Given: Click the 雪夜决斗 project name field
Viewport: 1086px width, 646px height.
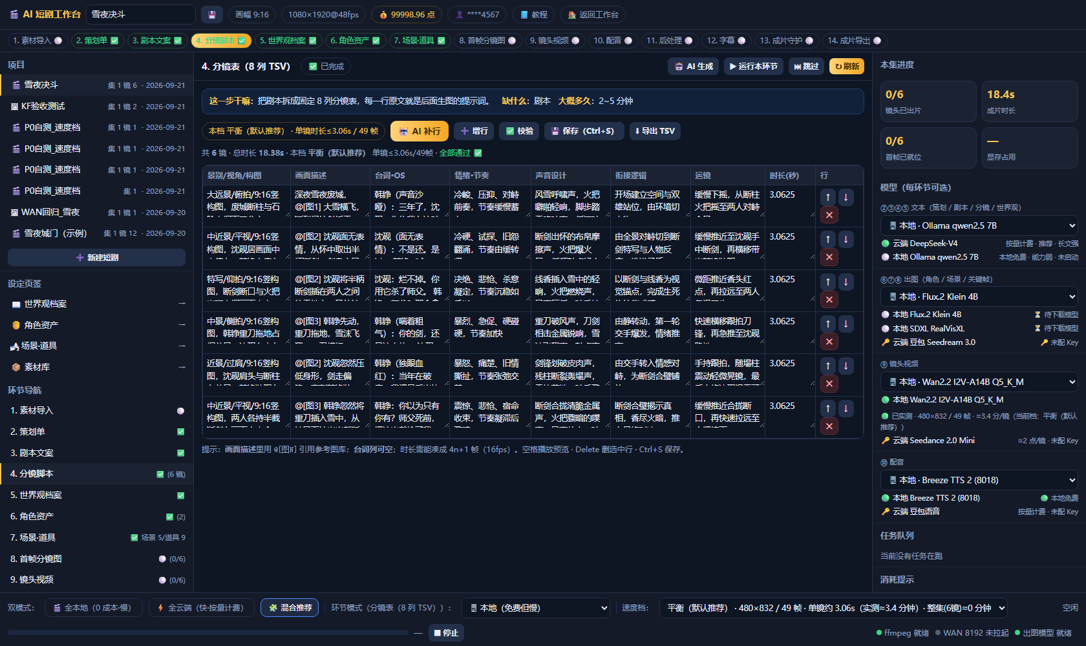Looking at the screenshot, I should pyautogui.click(x=141, y=14).
